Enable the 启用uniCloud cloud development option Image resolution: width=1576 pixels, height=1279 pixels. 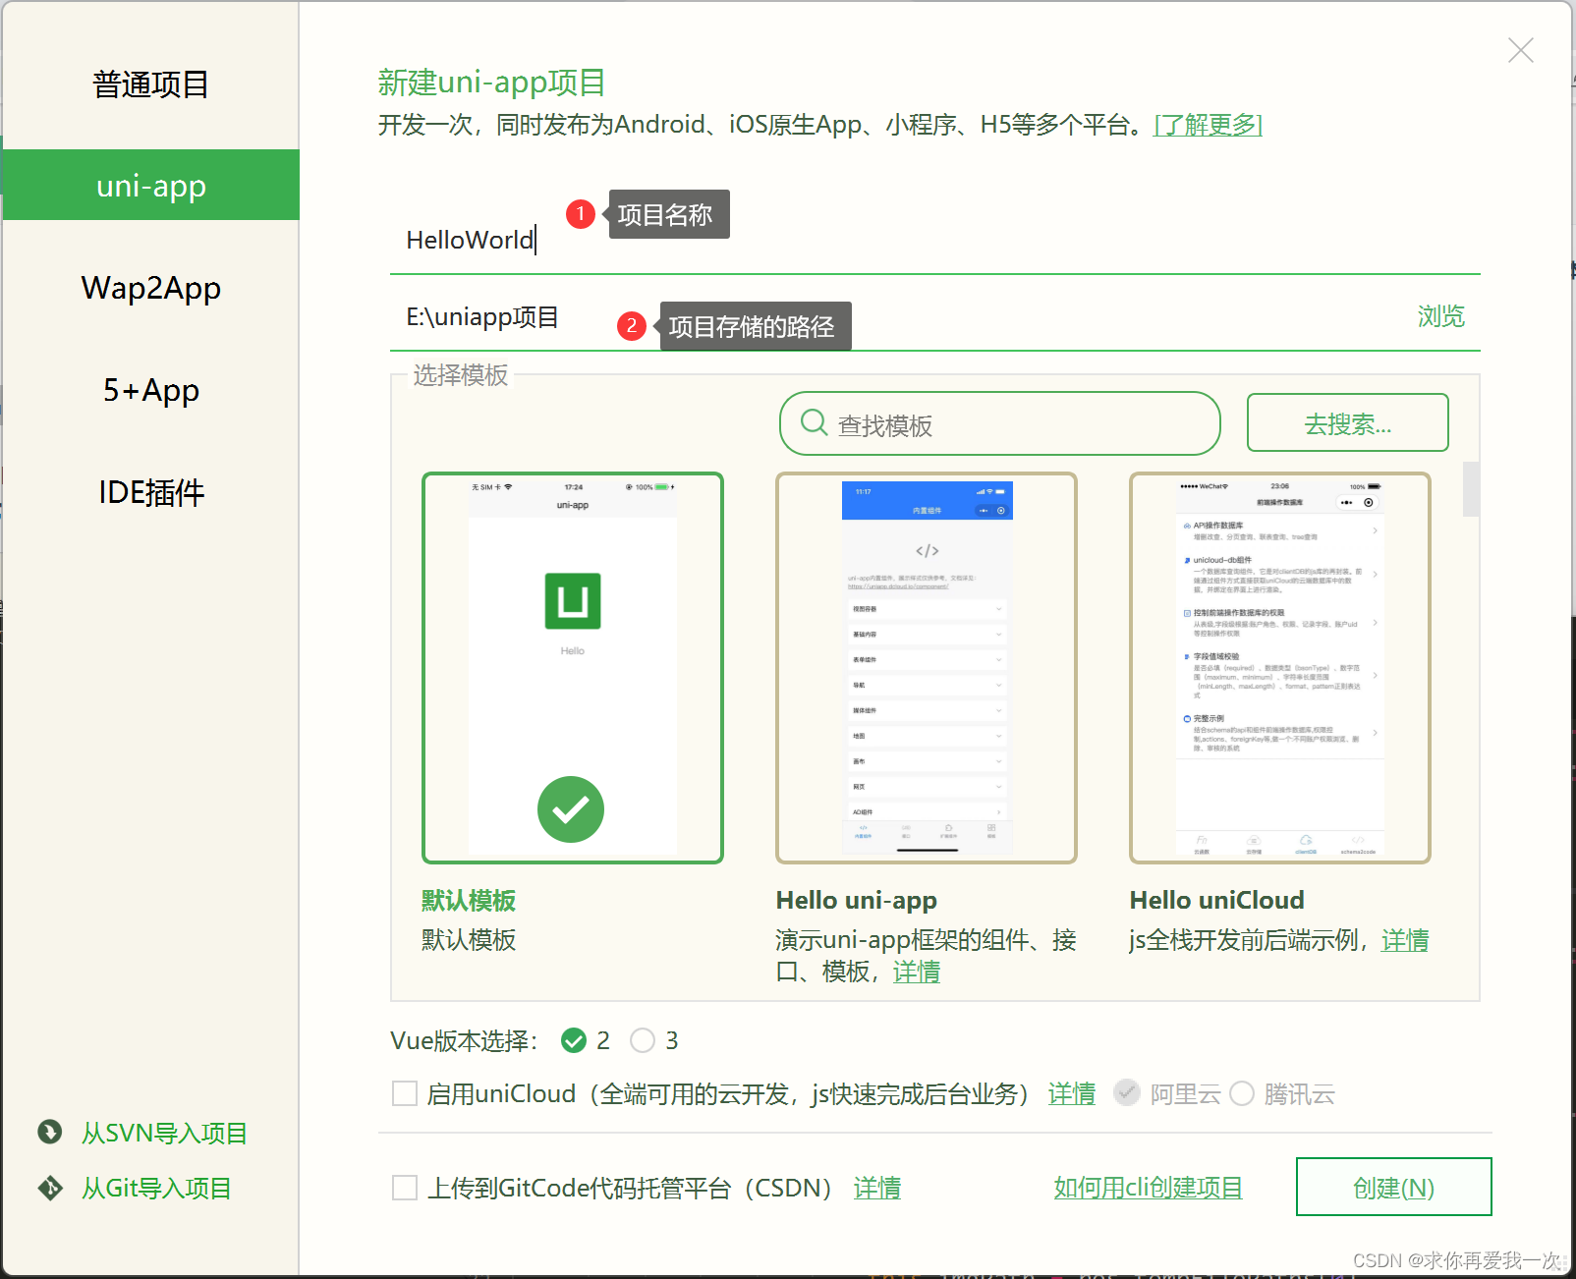tap(405, 1092)
